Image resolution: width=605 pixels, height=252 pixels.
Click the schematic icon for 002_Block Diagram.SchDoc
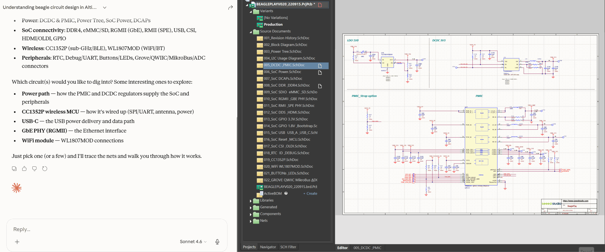(260, 45)
